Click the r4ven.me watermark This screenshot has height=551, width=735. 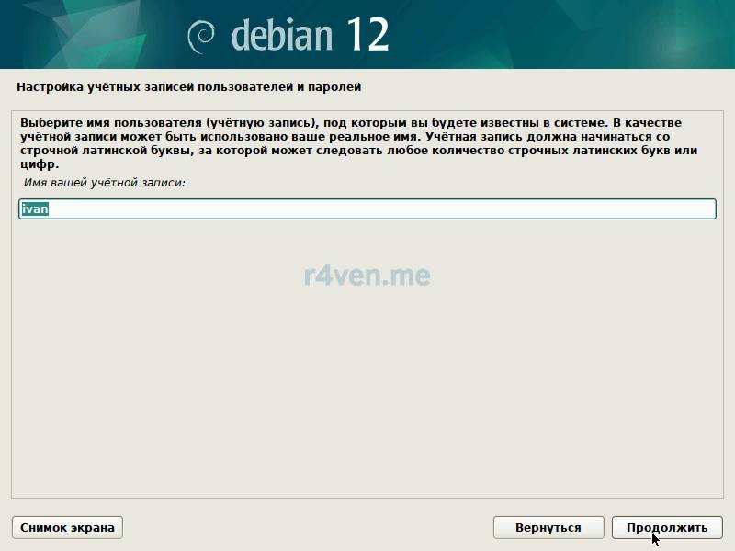point(367,275)
